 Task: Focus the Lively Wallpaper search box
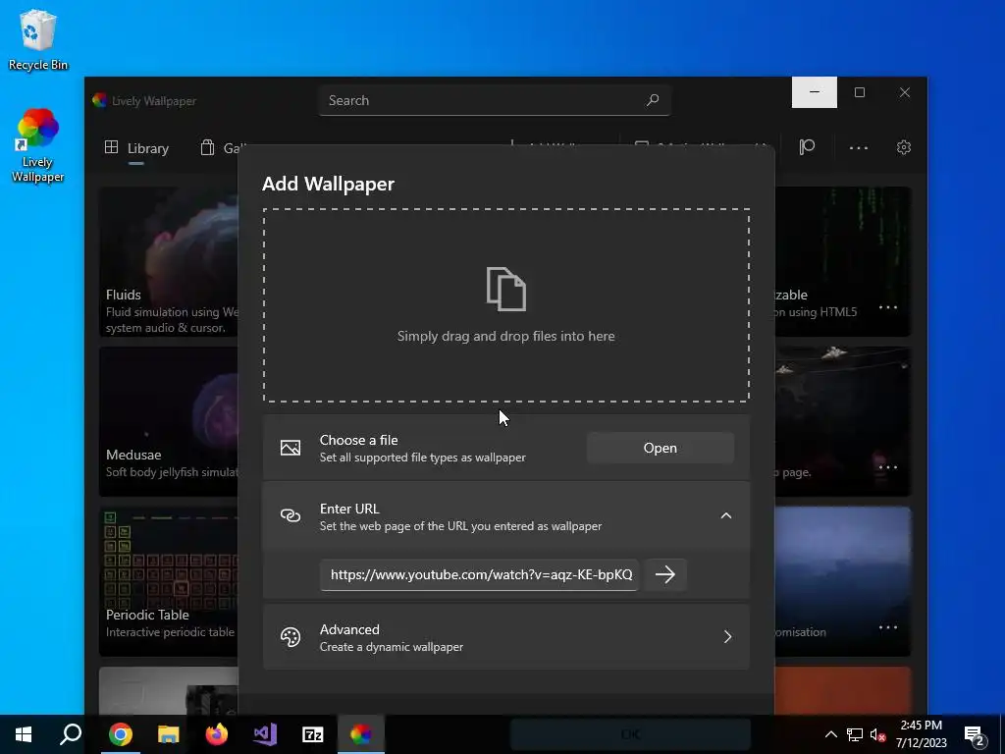[x=495, y=100]
